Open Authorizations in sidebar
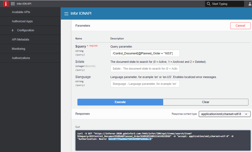 tap(21, 58)
